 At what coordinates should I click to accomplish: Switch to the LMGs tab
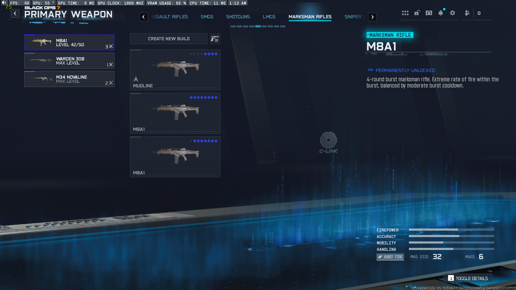point(269,17)
